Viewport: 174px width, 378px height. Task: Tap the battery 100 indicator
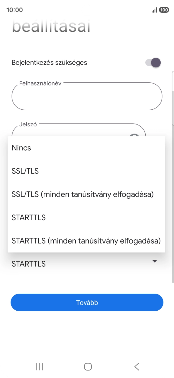pyautogui.click(x=164, y=9)
